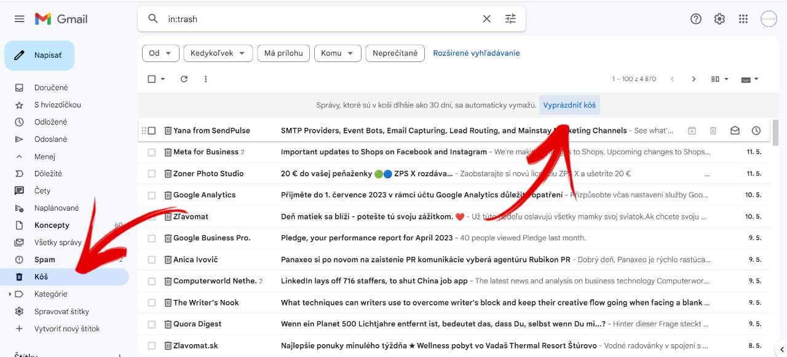Check the Google Analytics message
Viewport: 787px width, 357px height.
pyautogui.click(x=152, y=195)
